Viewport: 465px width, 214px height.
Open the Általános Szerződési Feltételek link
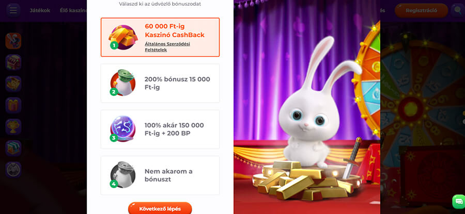click(167, 47)
